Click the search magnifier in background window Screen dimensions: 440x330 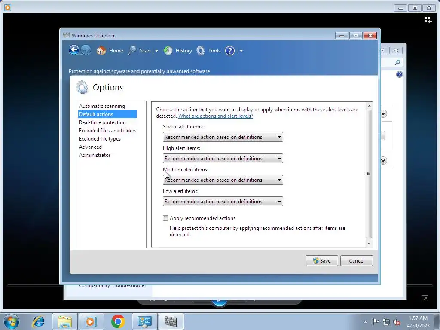tap(397, 62)
